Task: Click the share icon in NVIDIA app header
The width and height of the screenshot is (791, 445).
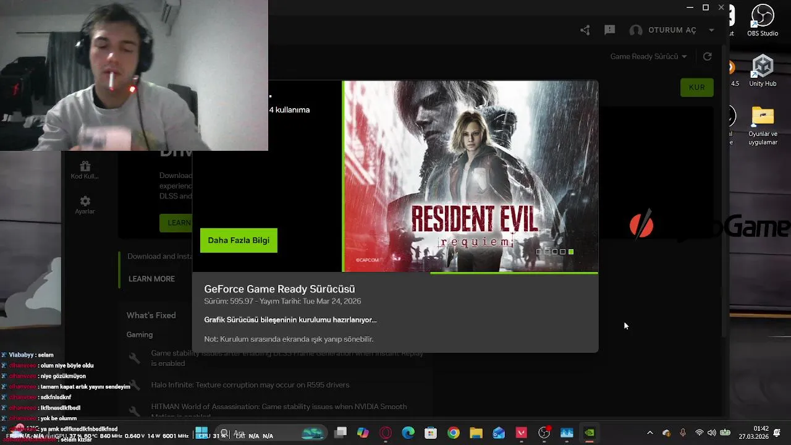Action: (x=585, y=30)
